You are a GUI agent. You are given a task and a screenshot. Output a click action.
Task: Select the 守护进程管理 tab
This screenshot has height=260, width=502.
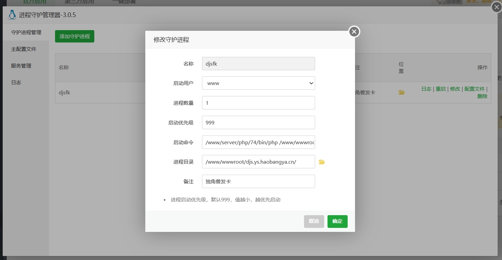point(26,32)
